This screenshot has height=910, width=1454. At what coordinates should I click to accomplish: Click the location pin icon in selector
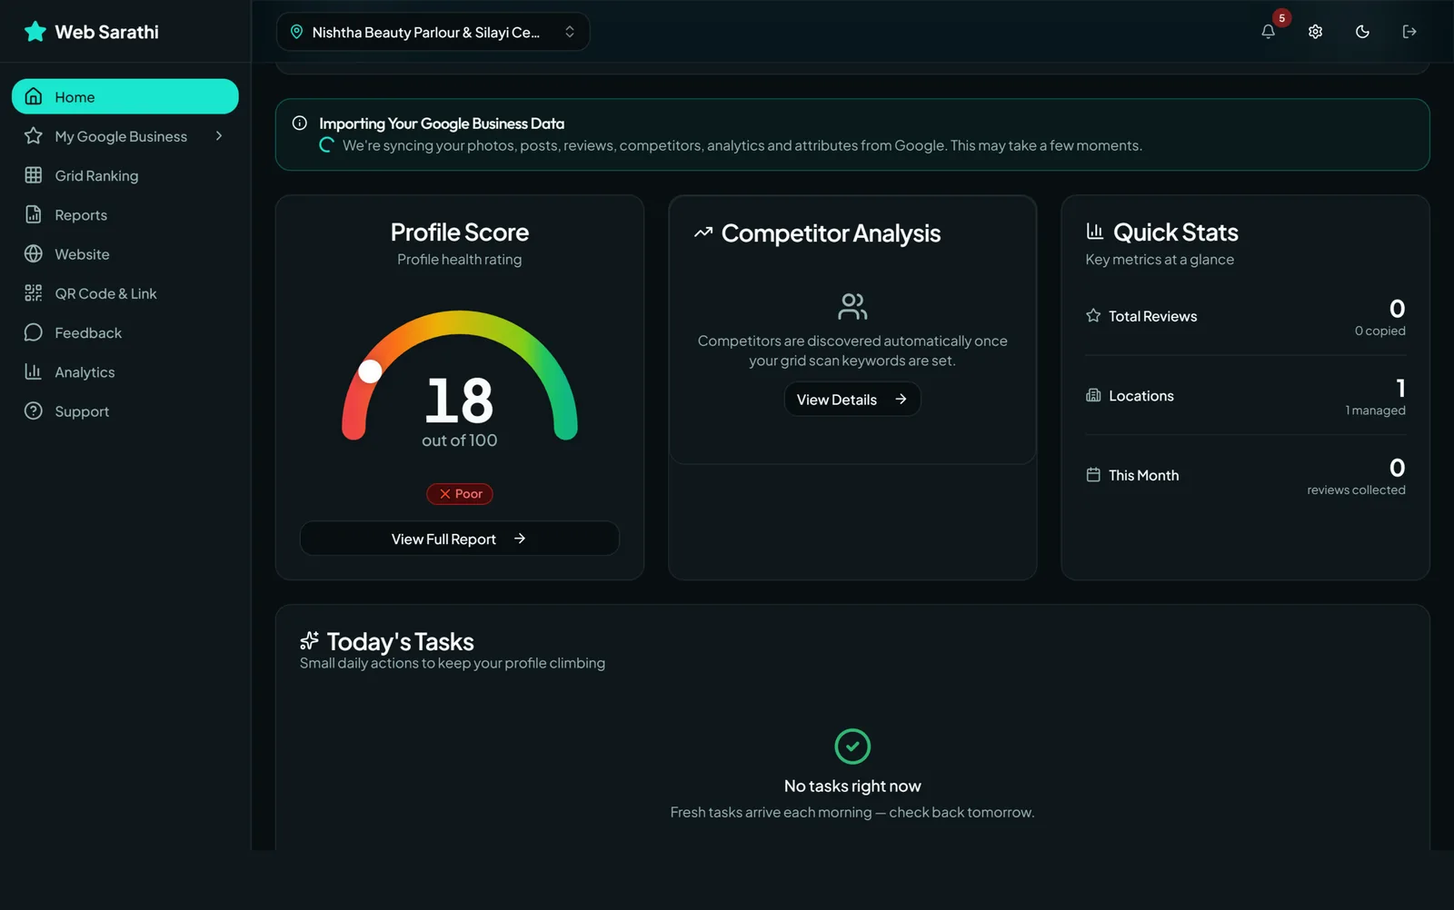[296, 32]
